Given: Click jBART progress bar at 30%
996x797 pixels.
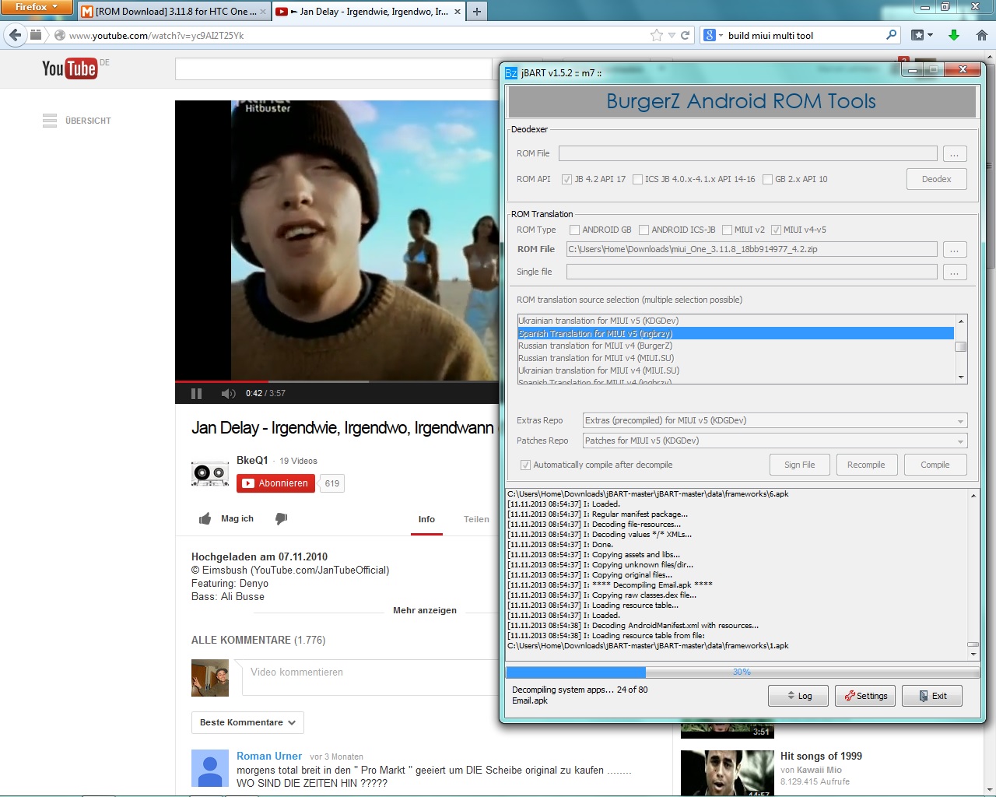Looking at the screenshot, I should (x=742, y=672).
